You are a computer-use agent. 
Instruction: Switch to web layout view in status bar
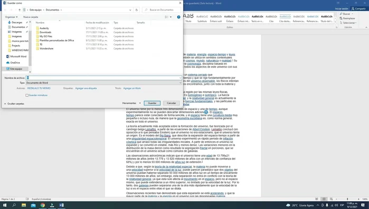(332, 199)
